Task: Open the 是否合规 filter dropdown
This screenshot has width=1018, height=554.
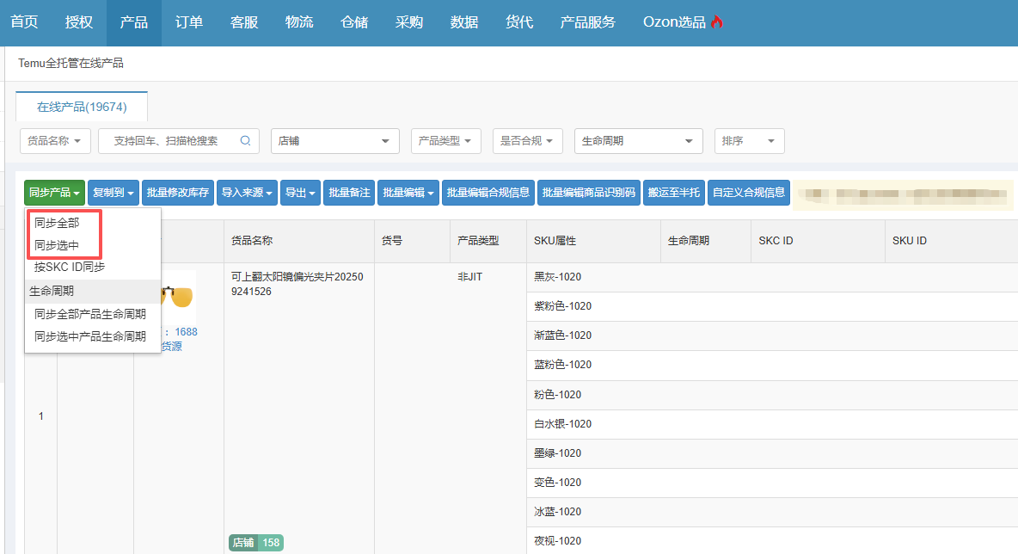Action: click(x=528, y=141)
